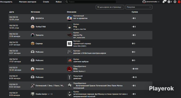Open Никилис profile link

click(40, 69)
